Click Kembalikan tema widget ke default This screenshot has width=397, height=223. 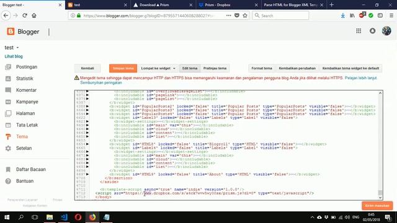point(350,68)
